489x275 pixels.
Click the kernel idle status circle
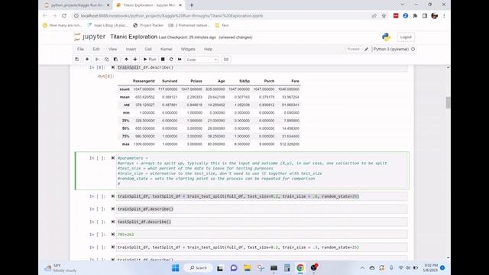click(x=413, y=49)
